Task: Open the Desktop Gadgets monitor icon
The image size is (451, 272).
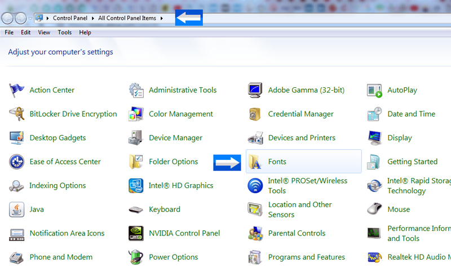Action: 16,138
